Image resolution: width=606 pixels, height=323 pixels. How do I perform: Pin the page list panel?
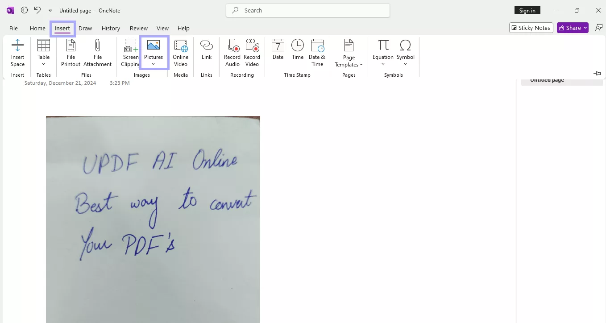(x=597, y=73)
